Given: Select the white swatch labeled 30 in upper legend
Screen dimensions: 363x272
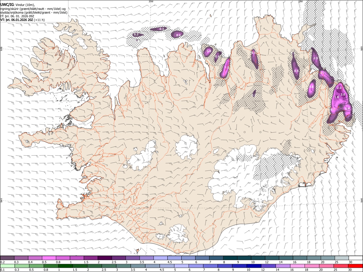Looking at the screenshot, I should [x=355, y=258].
